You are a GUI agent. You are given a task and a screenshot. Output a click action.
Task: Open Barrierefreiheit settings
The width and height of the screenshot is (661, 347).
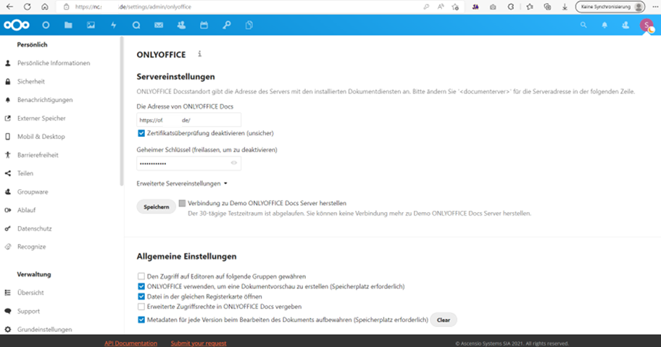[38, 155]
